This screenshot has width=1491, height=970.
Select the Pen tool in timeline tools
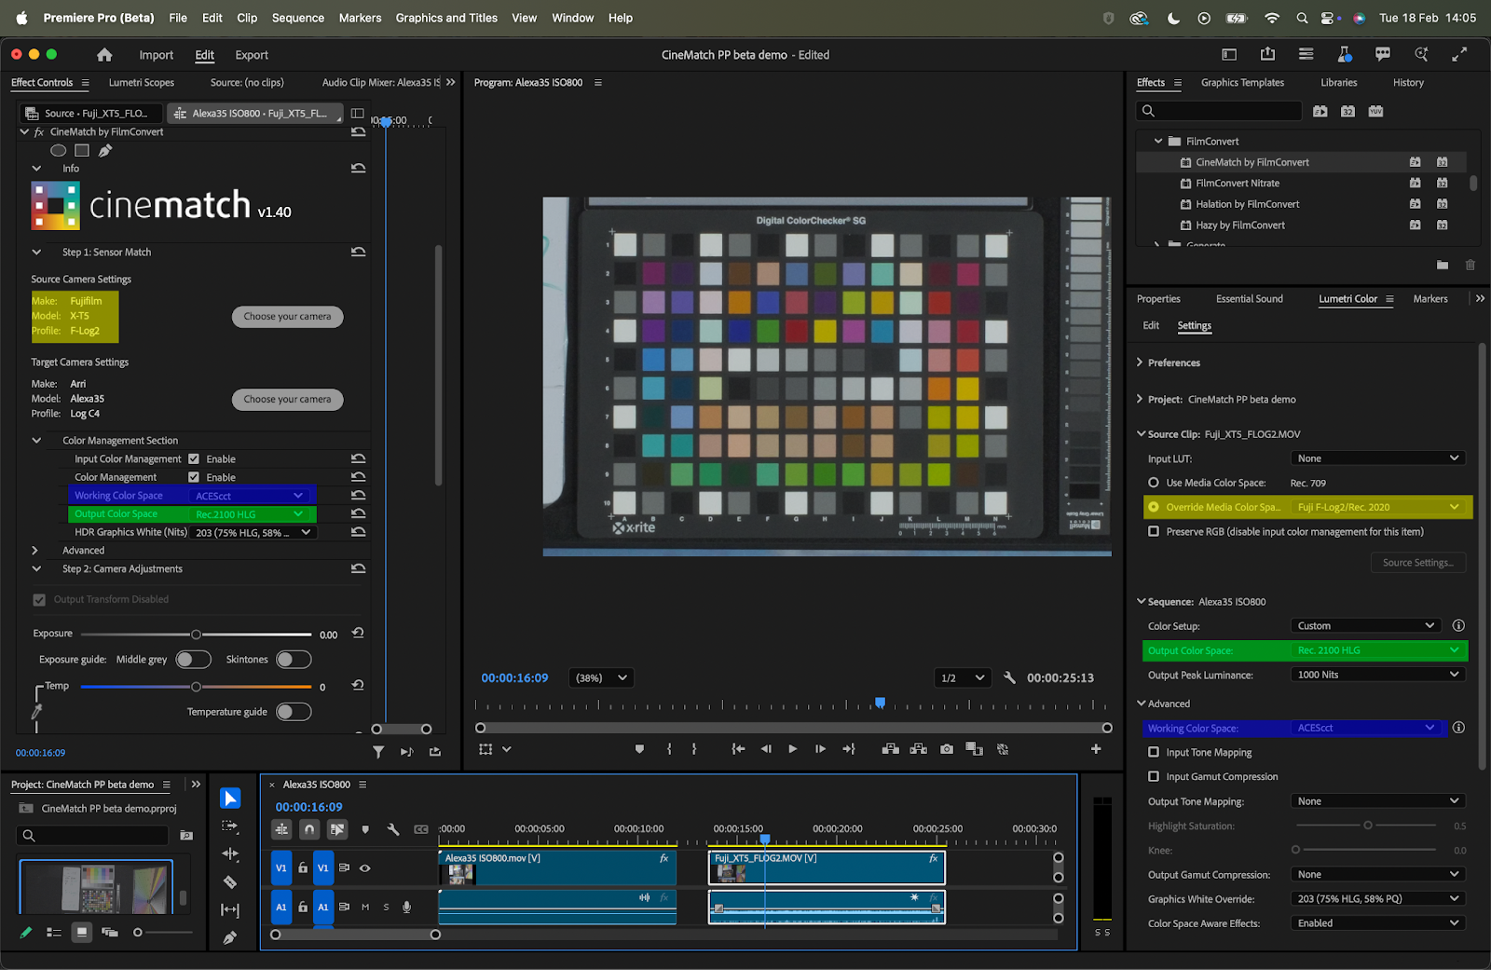pos(230,937)
